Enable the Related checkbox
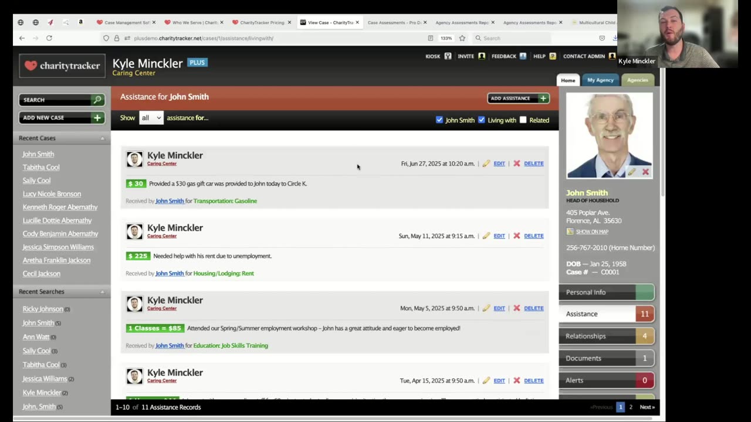Viewport: 751px width, 422px height. point(523,120)
